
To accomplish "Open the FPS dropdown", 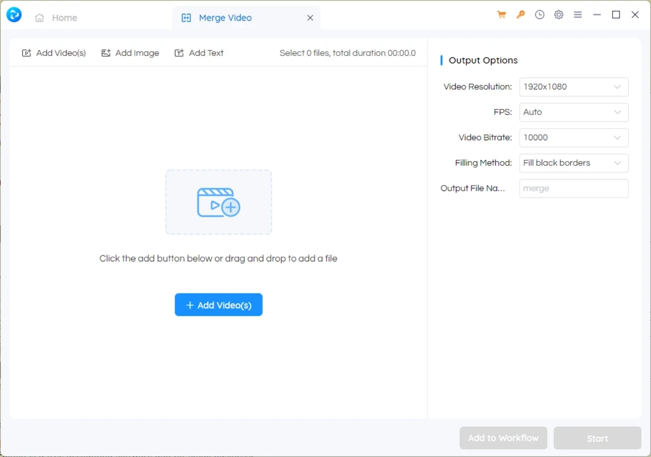I will pyautogui.click(x=573, y=113).
